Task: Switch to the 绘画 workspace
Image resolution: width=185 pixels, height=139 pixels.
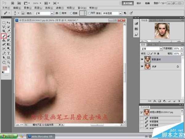Action: [147, 3]
